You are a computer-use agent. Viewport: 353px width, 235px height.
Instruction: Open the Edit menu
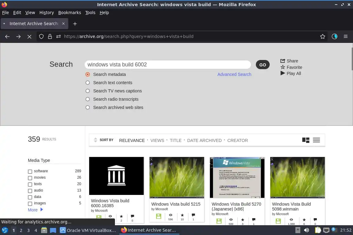pyautogui.click(x=17, y=13)
